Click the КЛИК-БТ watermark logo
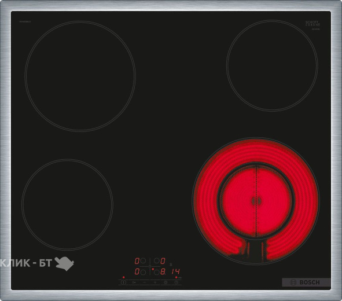 pyautogui.click(x=36, y=263)
